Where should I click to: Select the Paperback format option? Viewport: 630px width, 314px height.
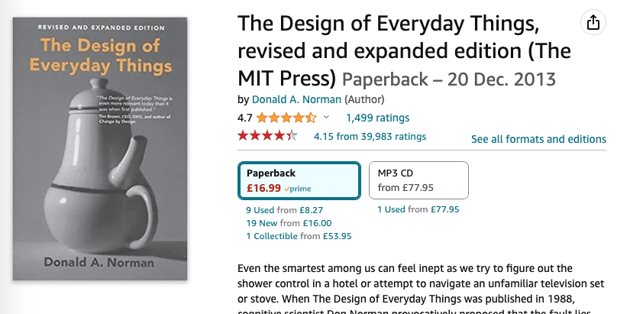pyautogui.click(x=299, y=180)
